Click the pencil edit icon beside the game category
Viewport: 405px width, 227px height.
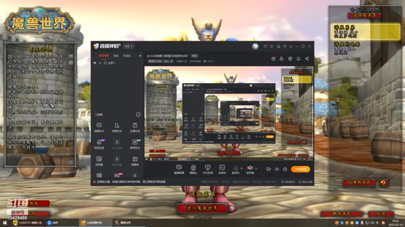(172, 61)
